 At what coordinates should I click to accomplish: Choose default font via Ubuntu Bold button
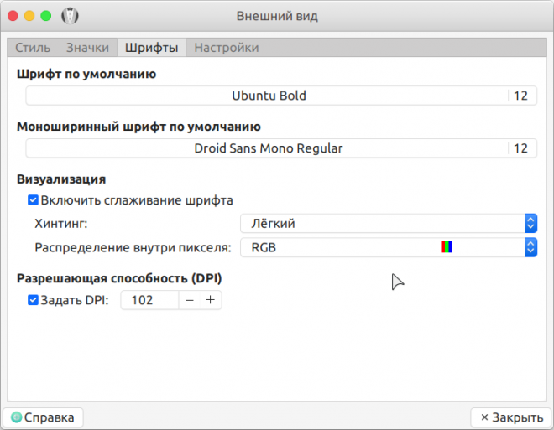[269, 96]
